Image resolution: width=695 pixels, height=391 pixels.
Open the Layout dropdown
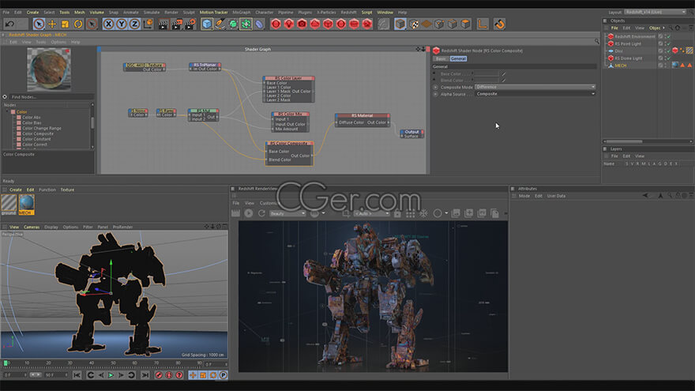click(655, 13)
